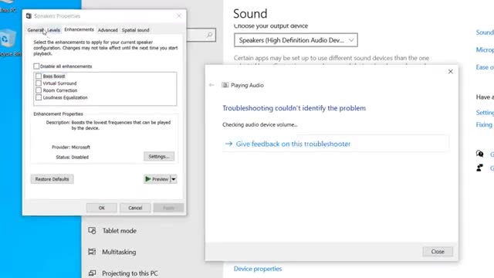Image resolution: width=494 pixels, height=278 pixels.
Task: Click the Sound heading in Settings
Action: tap(250, 14)
